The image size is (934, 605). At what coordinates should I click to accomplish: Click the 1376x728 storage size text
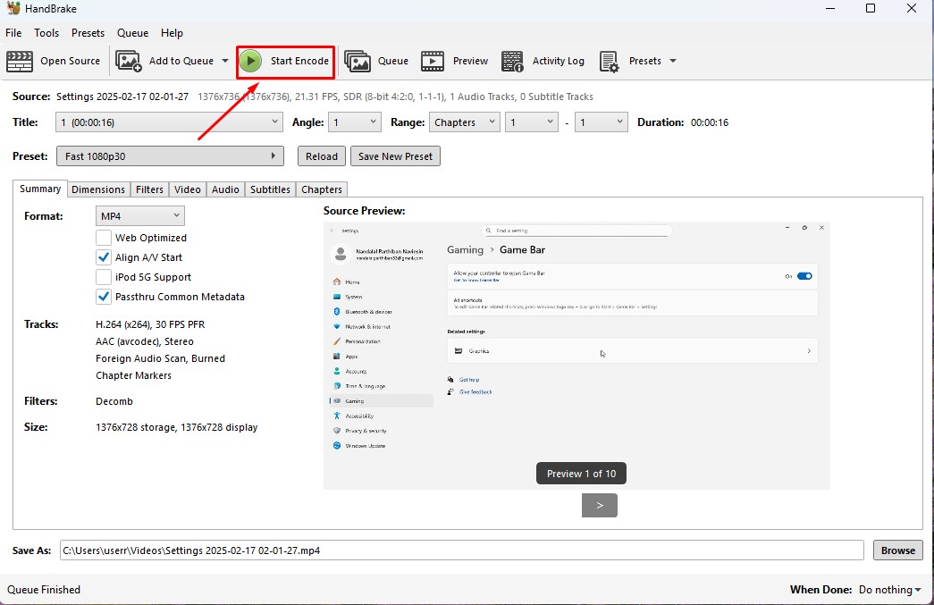pyautogui.click(x=136, y=427)
